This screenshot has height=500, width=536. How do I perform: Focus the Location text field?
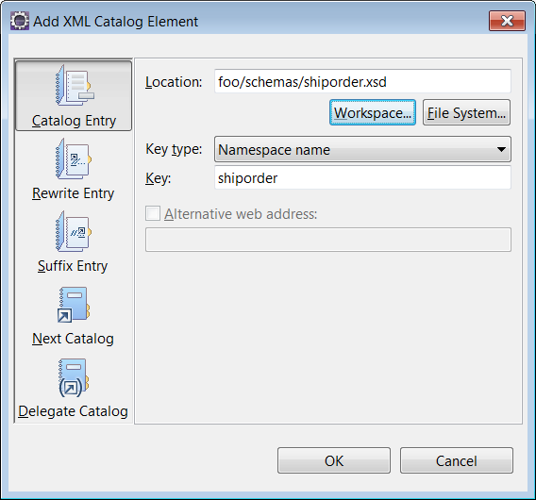362,81
